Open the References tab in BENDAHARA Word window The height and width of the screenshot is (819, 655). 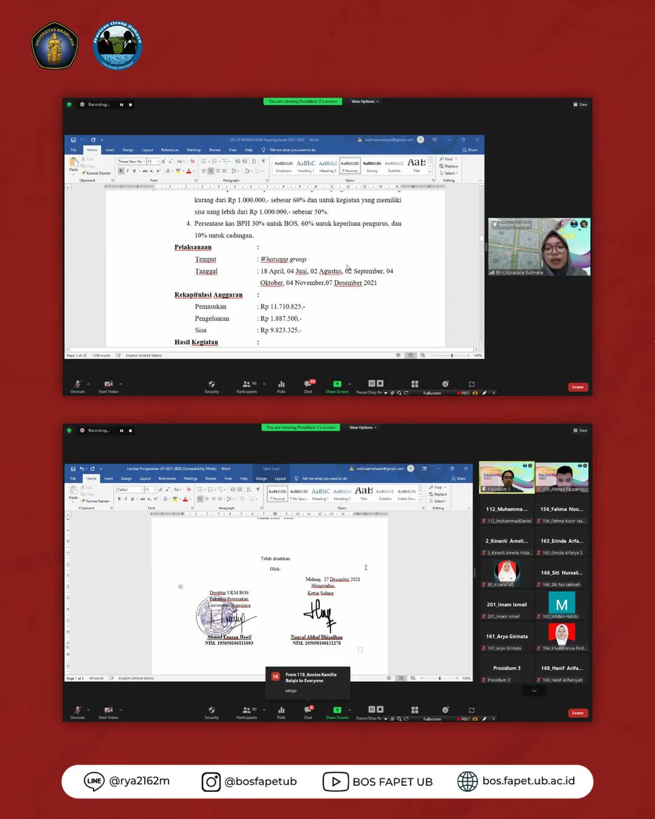(x=170, y=149)
